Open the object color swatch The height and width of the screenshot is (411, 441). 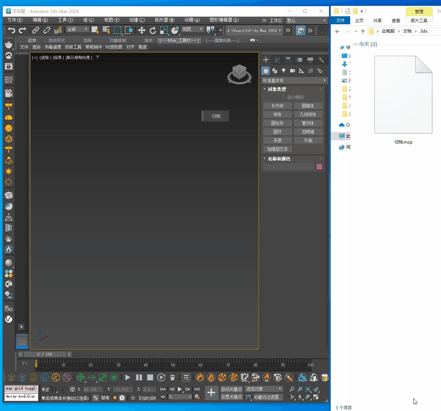319,167
